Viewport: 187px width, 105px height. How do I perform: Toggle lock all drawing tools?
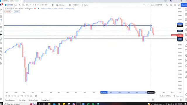1,55
